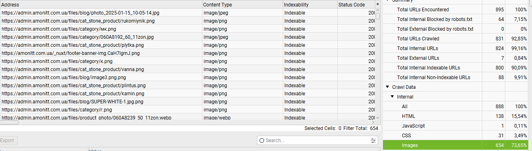The image size is (532, 151).
Task: Select the category/к.png URL row
Action: pyautogui.click(x=187, y=61)
